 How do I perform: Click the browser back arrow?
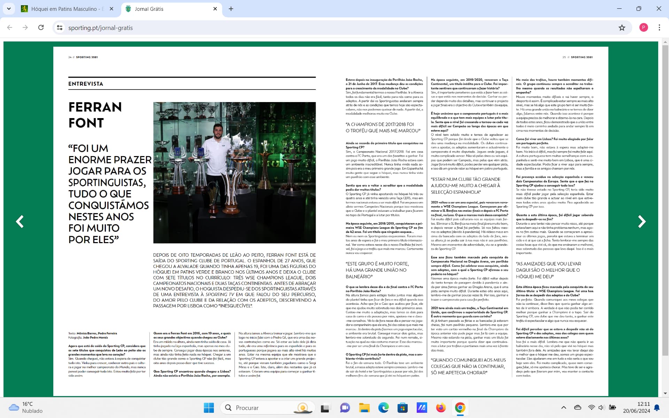pyautogui.click(x=10, y=28)
